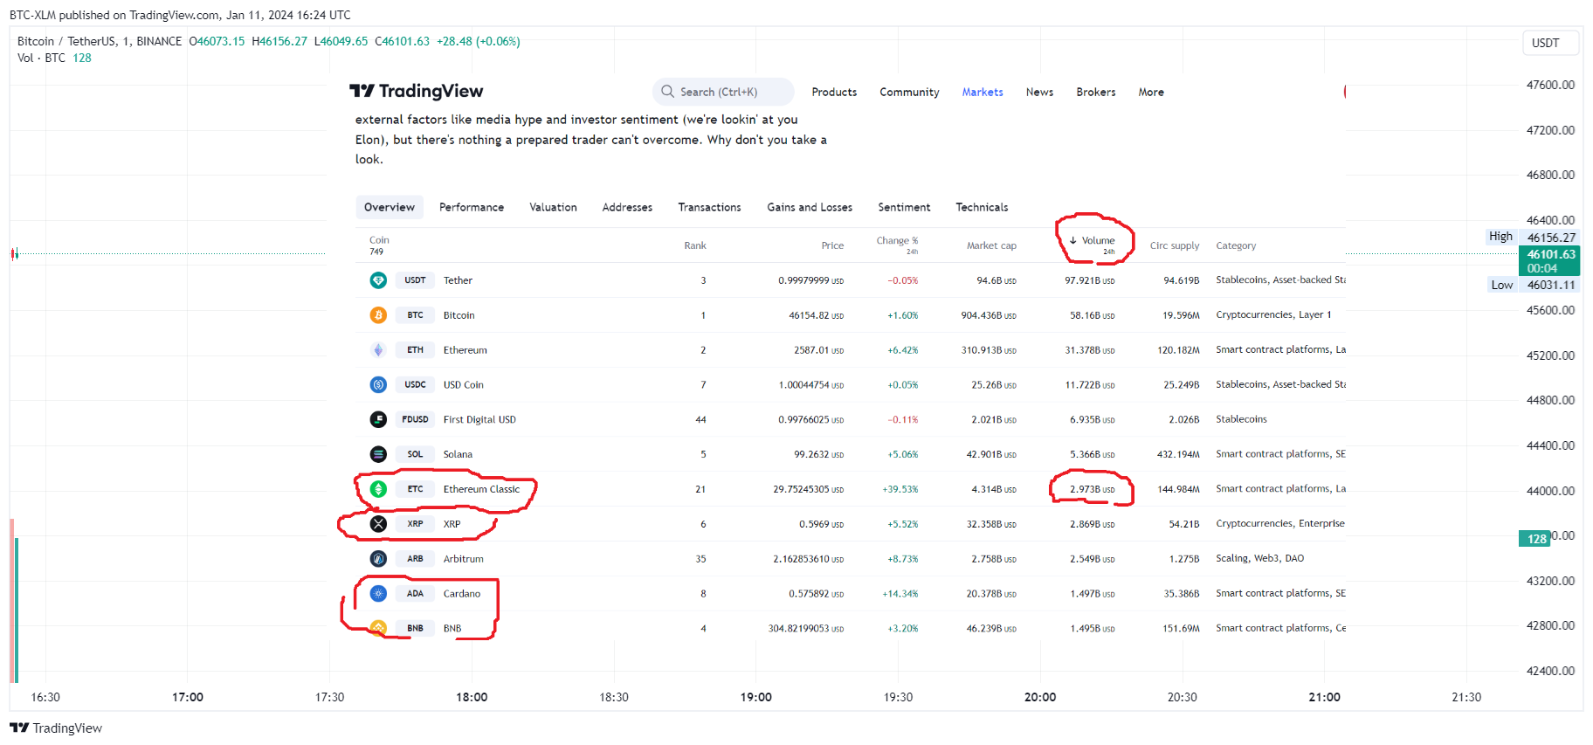Click the ARB ticker badge
The width and height of the screenshot is (1593, 745).
point(415,559)
